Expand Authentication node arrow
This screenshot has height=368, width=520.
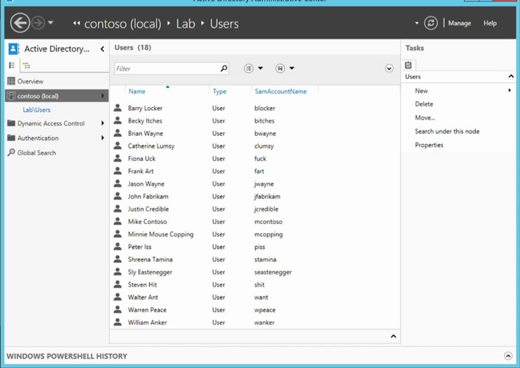point(103,138)
